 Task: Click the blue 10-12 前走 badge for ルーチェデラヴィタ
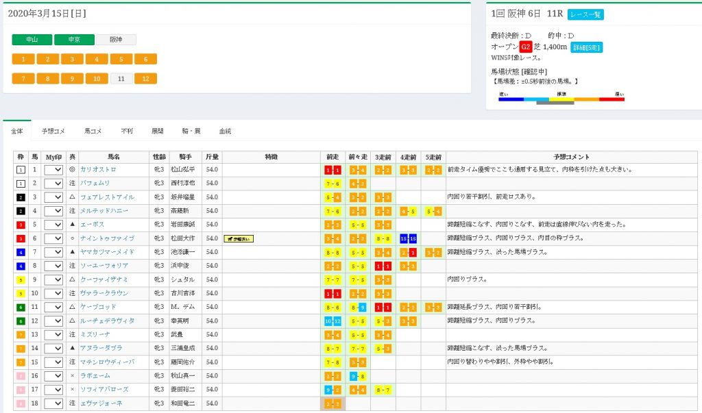(332, 321)
